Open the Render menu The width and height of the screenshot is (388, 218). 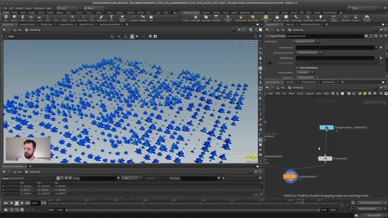(19, 8)
